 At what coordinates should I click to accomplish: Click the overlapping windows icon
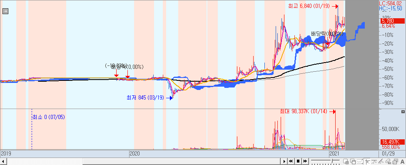(353, 161)
